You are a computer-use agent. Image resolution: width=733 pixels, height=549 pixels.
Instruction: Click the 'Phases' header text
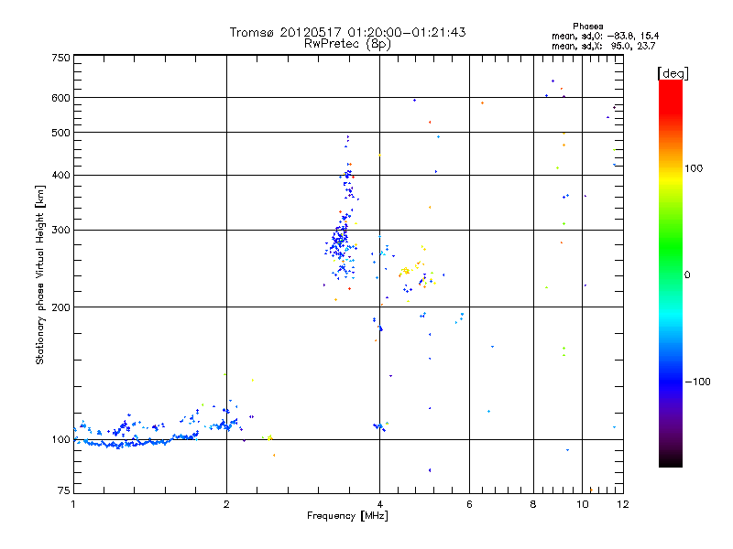(588, 27)
